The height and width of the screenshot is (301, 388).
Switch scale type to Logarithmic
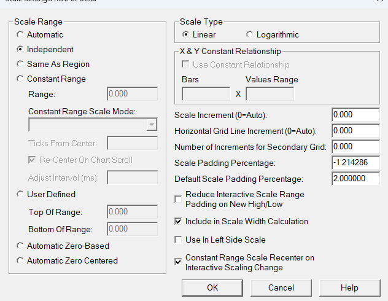[249, 34]
